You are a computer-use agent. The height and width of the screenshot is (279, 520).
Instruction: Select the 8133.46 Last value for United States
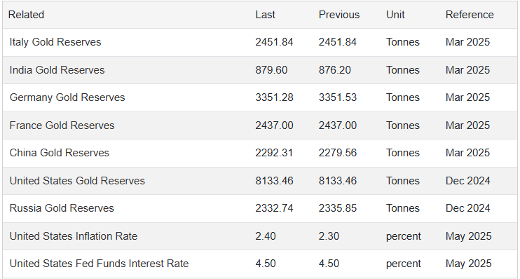pos(274,181)
